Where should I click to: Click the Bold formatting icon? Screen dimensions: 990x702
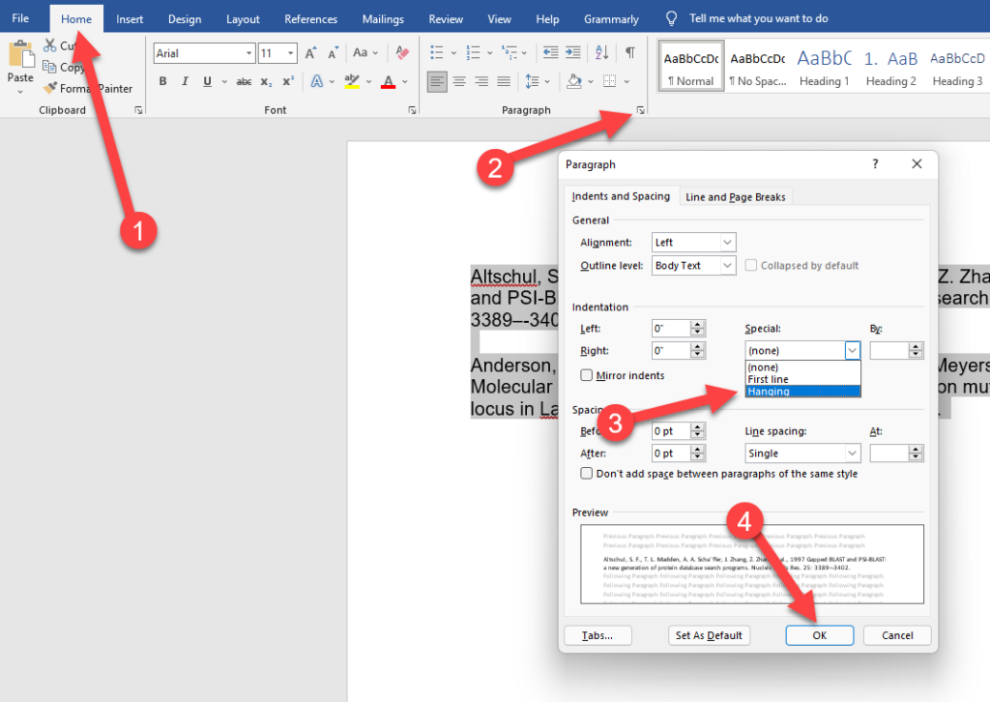(162, 81)
